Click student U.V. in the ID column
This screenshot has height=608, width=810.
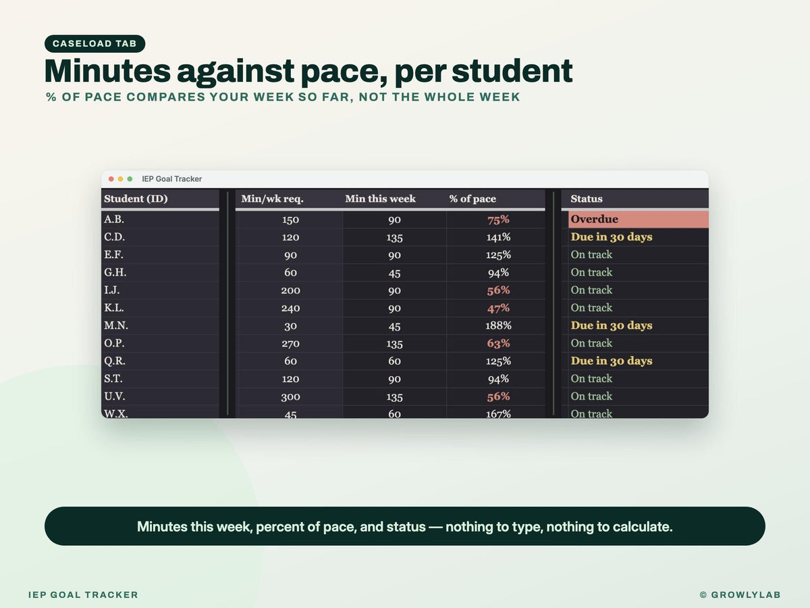click(160, 396)
